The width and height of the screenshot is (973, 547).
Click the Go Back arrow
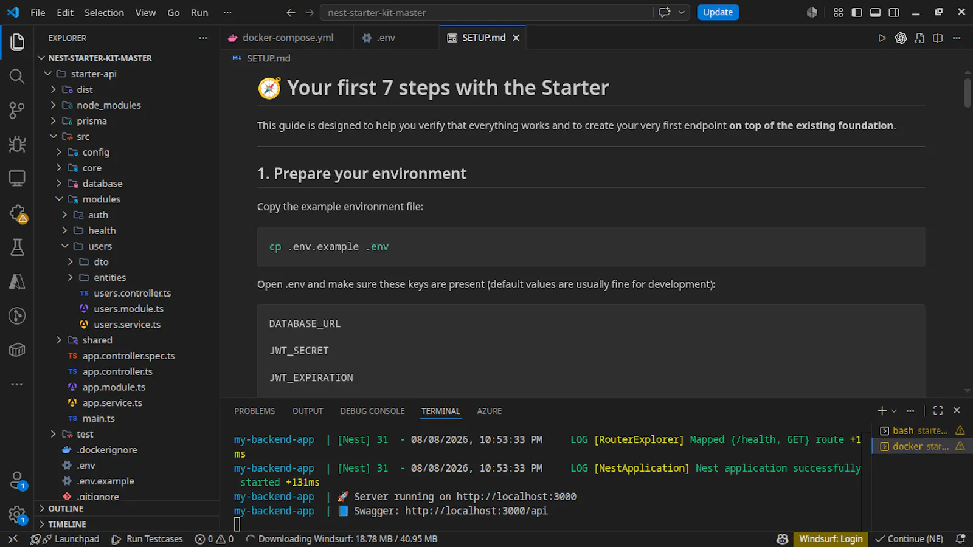click(x=291, y=12)
